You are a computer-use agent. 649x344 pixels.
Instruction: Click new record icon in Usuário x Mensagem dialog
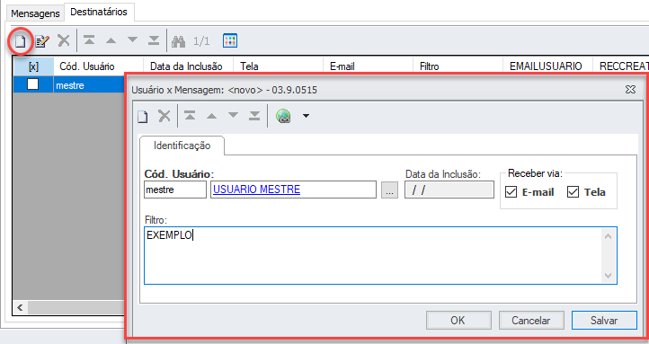[x=143, y=117]
